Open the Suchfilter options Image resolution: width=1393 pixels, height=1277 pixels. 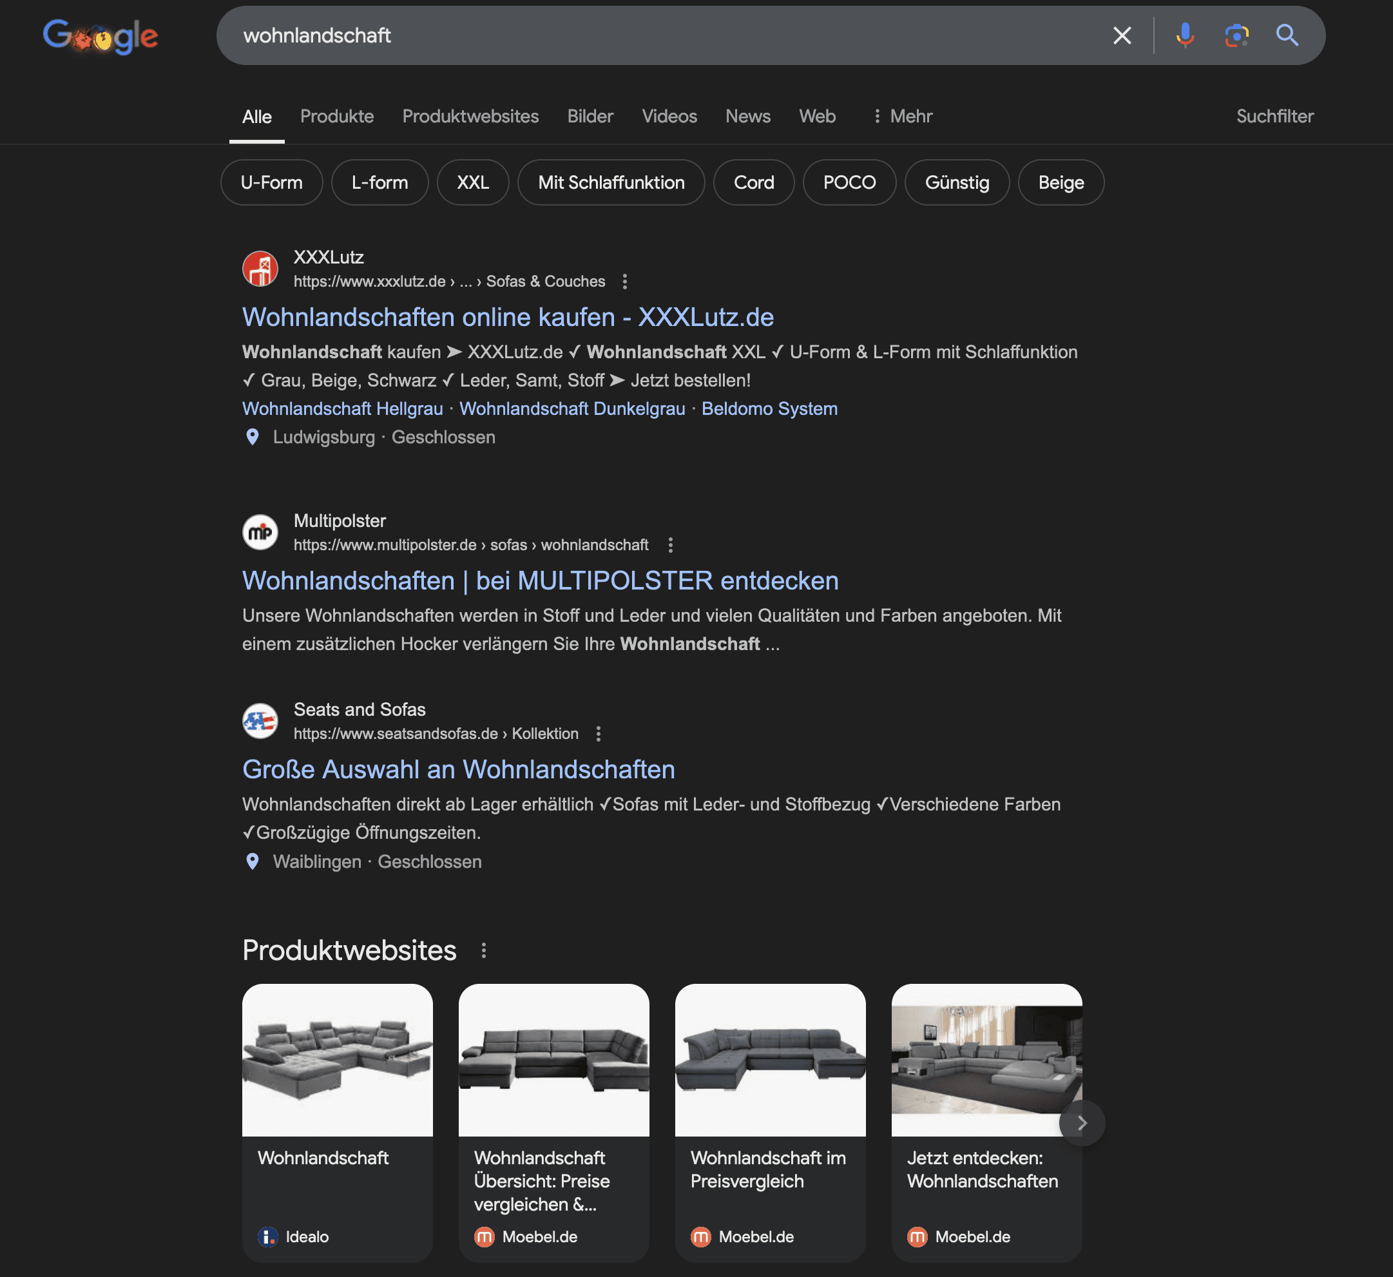(1275, 116)
